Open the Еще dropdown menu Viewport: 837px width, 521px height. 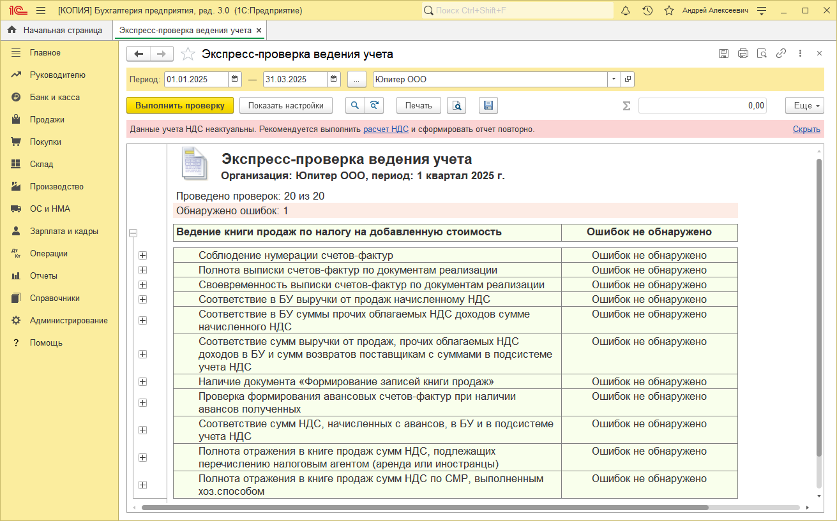[804, 106]
